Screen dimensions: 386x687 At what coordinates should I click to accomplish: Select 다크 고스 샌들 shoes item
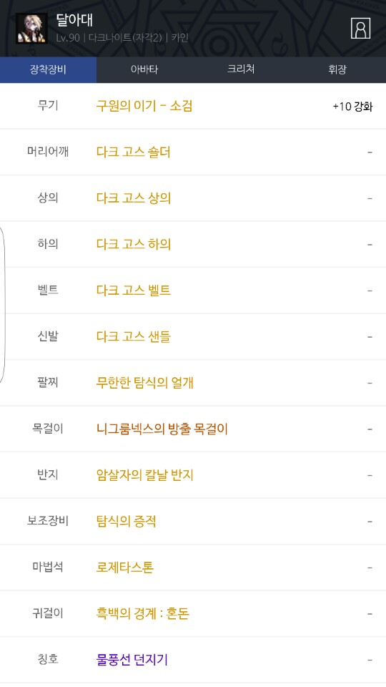tap(134, 336)
